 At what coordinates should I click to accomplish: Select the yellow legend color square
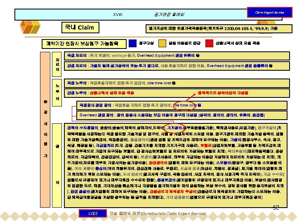[162, 43]
